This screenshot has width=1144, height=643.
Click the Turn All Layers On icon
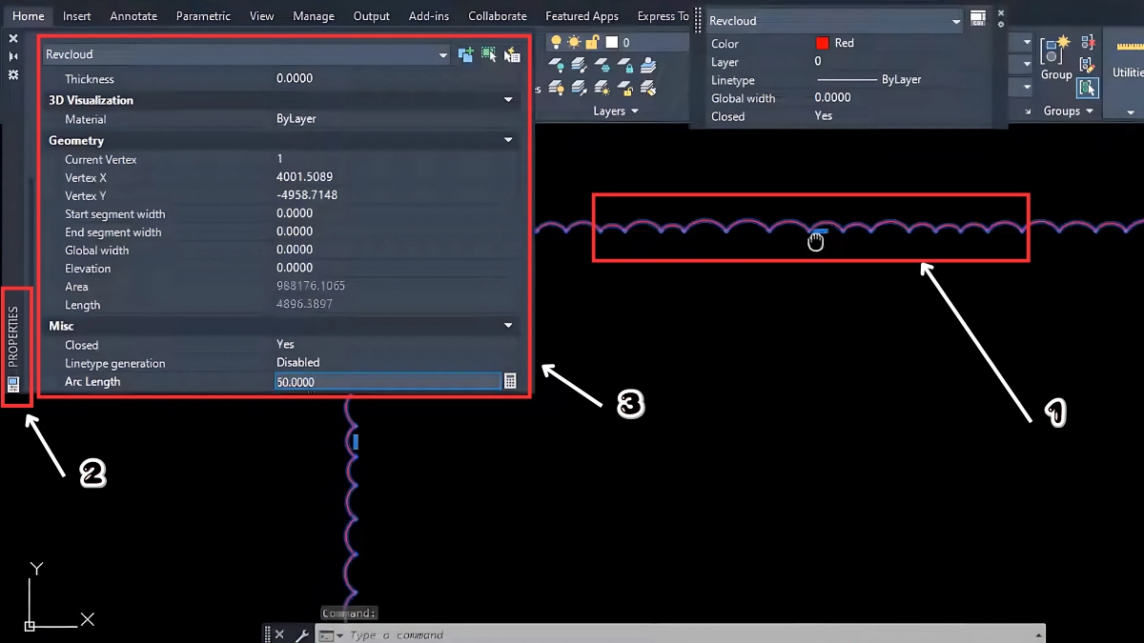(556, 88)
